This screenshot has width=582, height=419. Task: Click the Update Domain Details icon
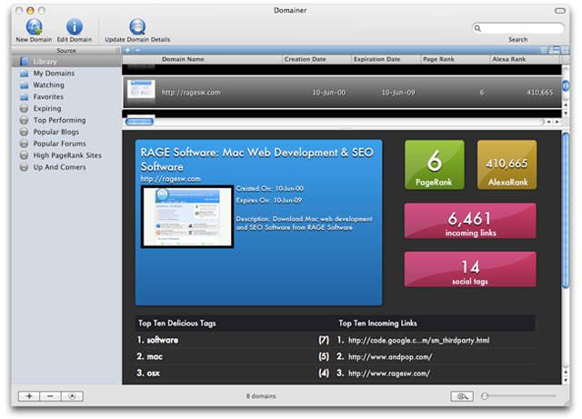[137, 26]
